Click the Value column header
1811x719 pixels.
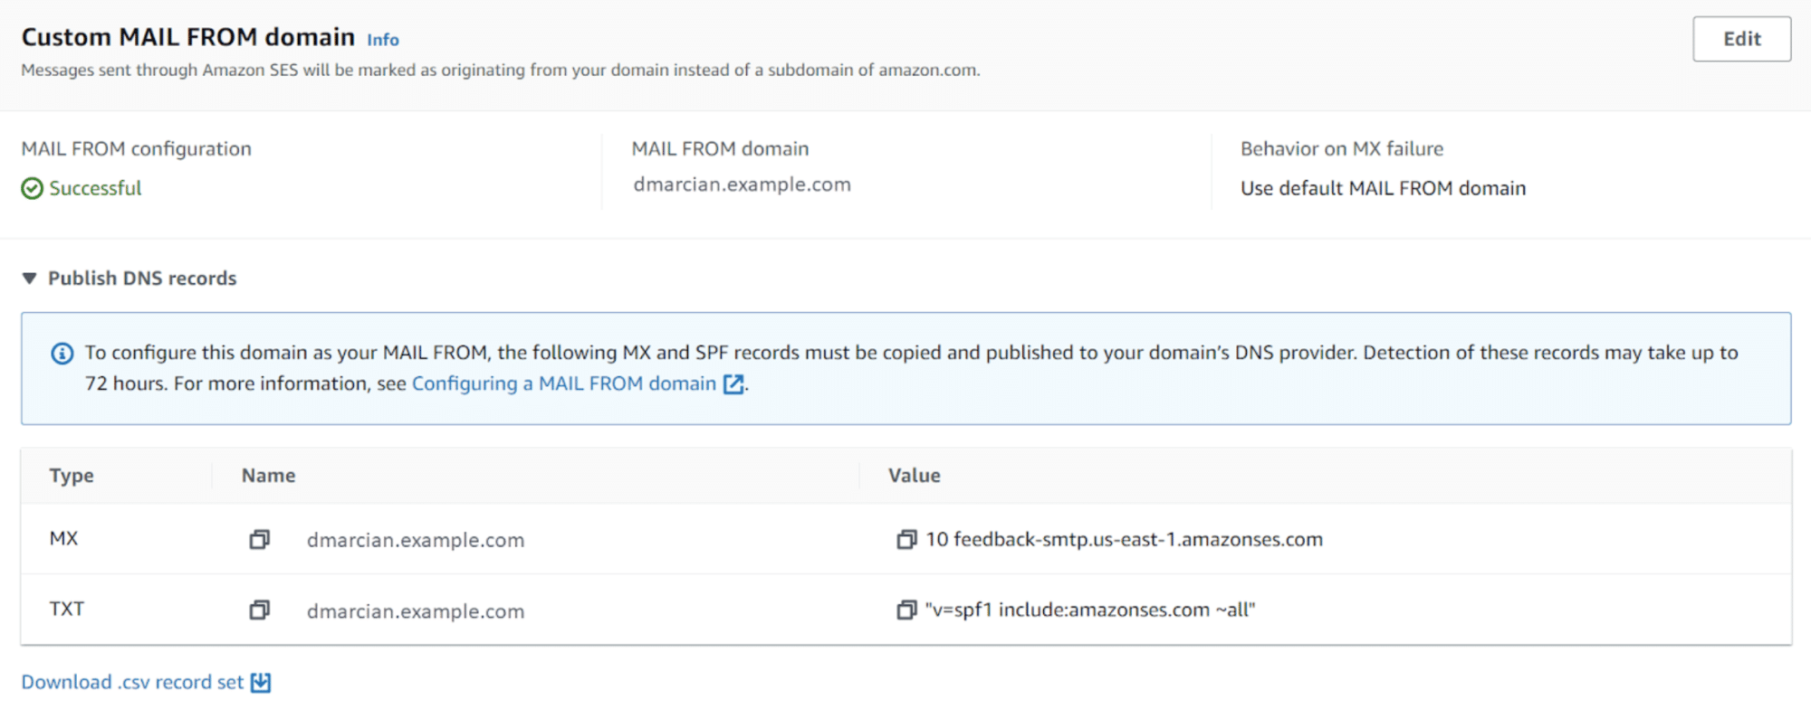coord(914,476)
